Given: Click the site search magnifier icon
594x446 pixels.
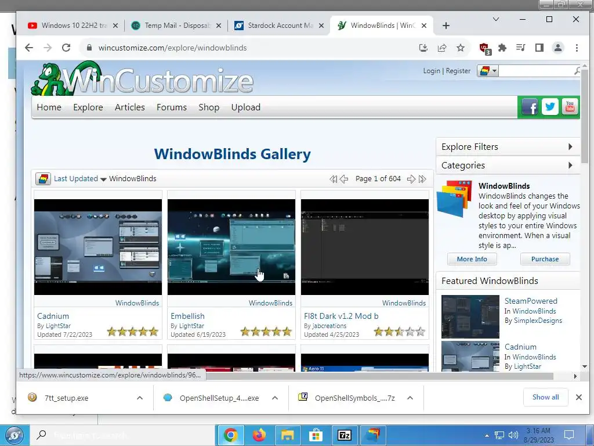Looking at the screenshot, I should click(577, 70).
